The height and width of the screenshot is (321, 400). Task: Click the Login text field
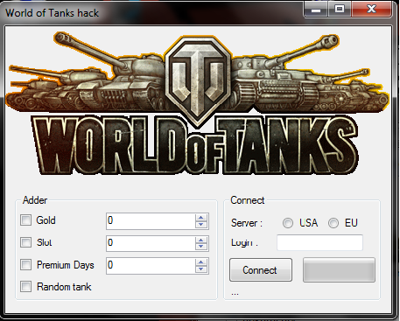point(319,242)
